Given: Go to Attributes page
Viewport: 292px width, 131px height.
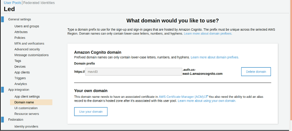Looking at the screenshot, I should [21, 32].
